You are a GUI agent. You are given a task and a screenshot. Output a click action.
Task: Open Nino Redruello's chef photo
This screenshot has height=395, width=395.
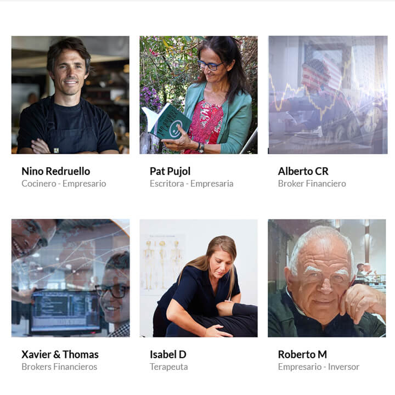point(70,95)
